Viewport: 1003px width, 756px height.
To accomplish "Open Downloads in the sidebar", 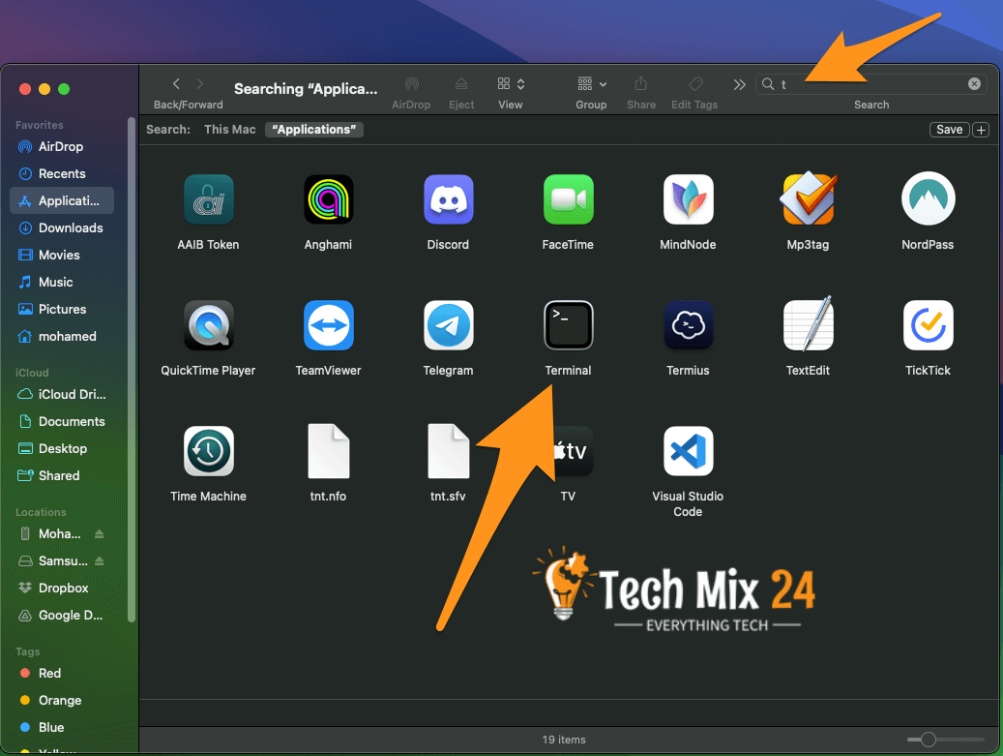I will tap(61, 227).
